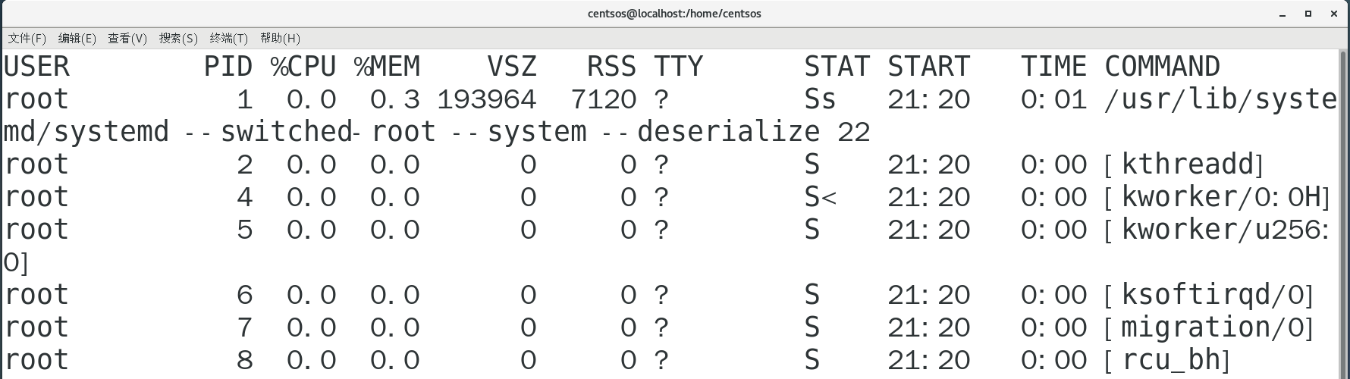
Task: Click the %CPU column header text
Action: [303, 67]
